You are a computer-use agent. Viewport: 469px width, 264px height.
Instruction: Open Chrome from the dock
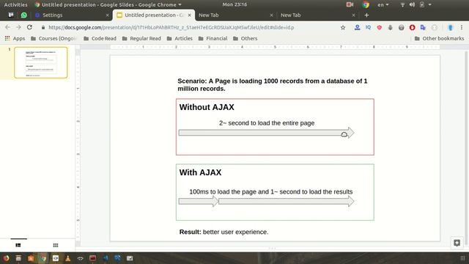point(43,258)
